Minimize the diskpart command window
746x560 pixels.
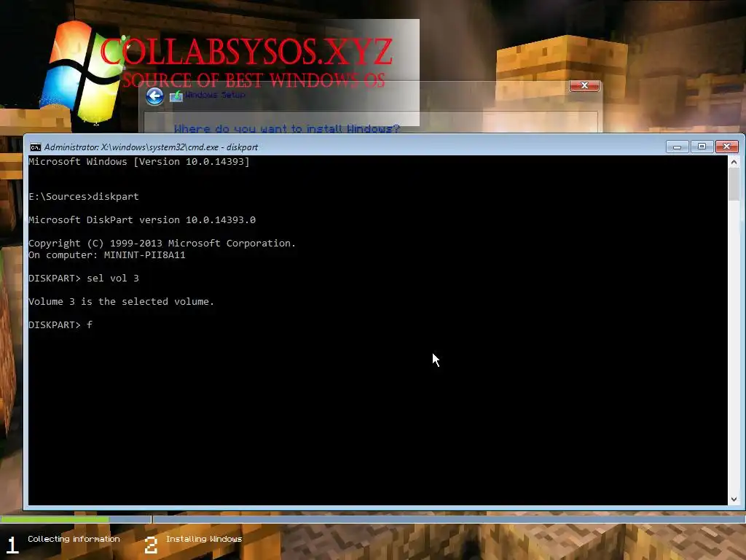click(677, 147)
